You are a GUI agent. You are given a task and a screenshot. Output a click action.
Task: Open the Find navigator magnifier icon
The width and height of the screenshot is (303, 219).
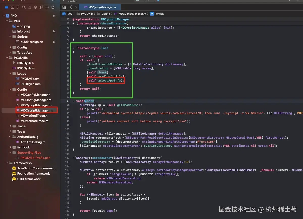point(24,7)
